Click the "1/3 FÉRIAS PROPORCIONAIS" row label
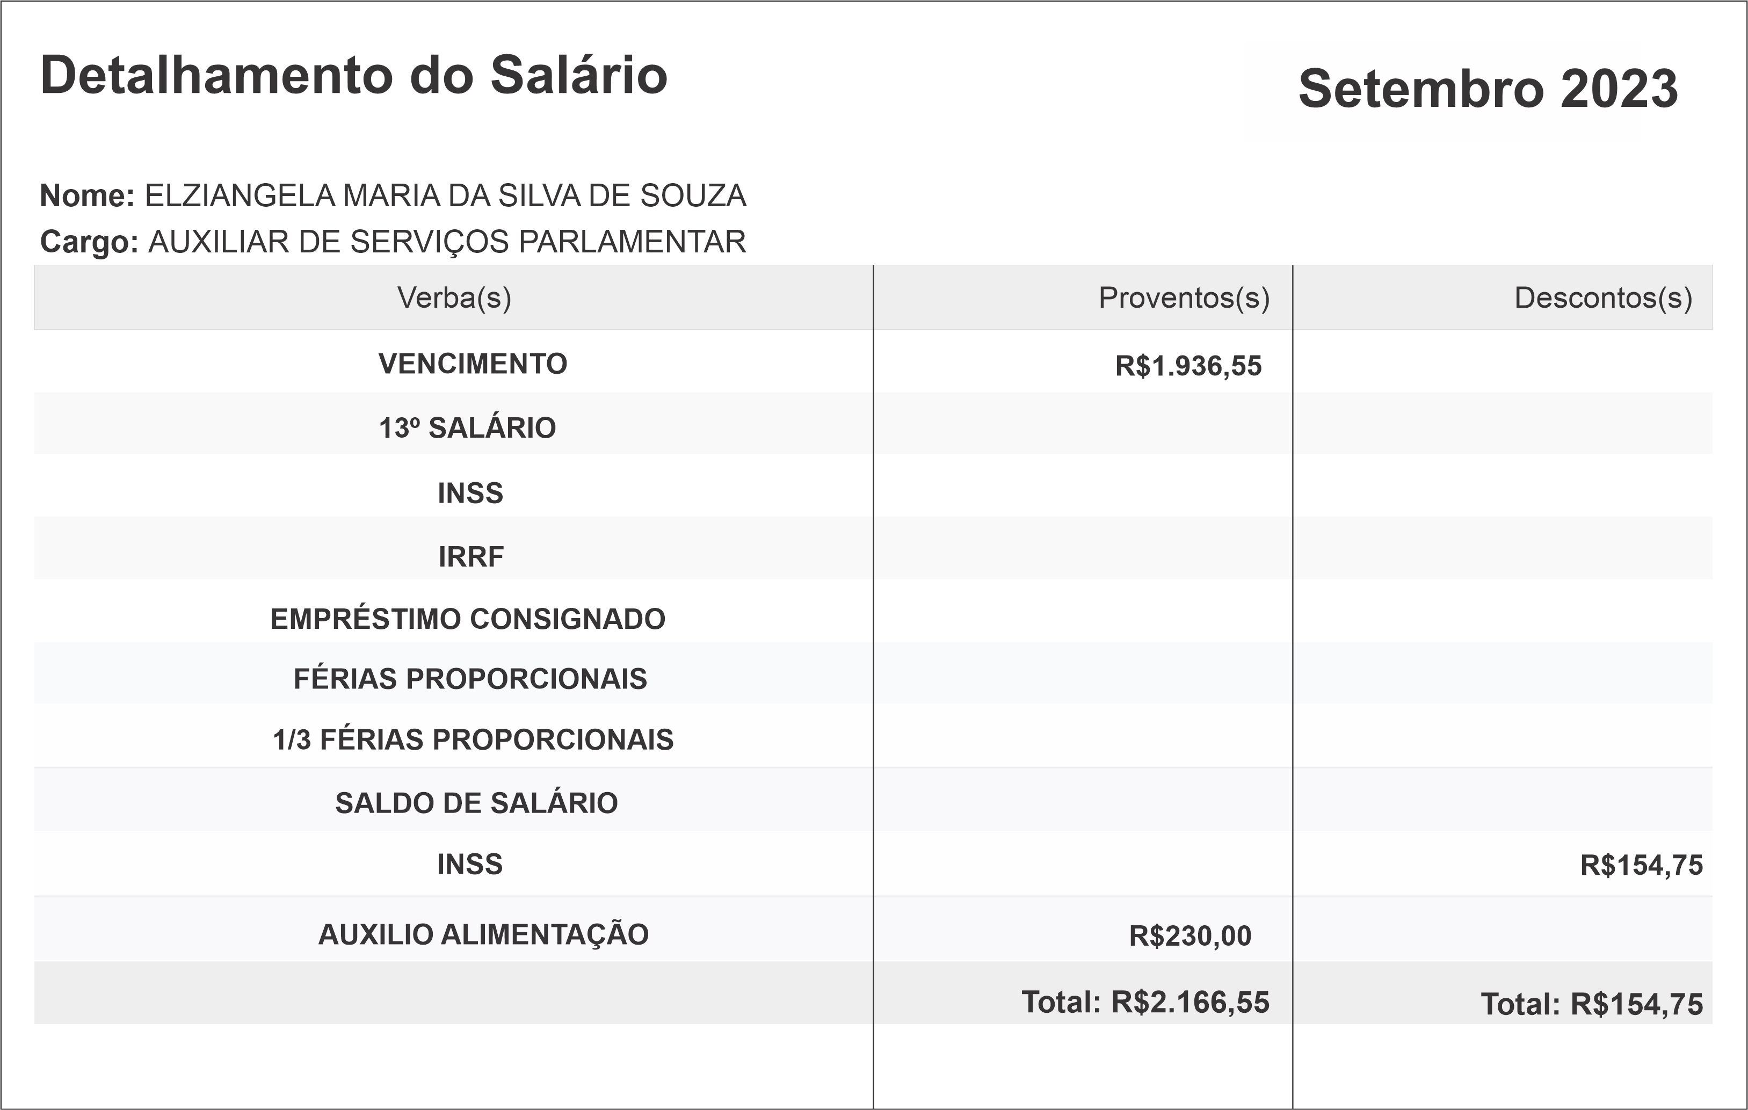Viewport: 1748px width, 1110px height. 473,740
